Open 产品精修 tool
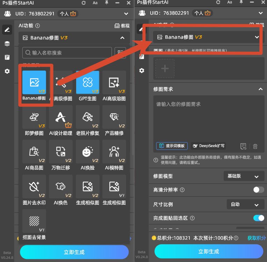Image resolution: width=267 pixels, height=262 pixels. [x=114, y=117]
